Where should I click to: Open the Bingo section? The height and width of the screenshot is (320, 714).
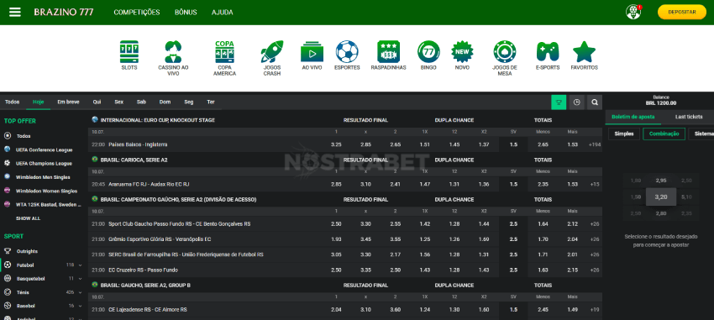click(428, 55)
